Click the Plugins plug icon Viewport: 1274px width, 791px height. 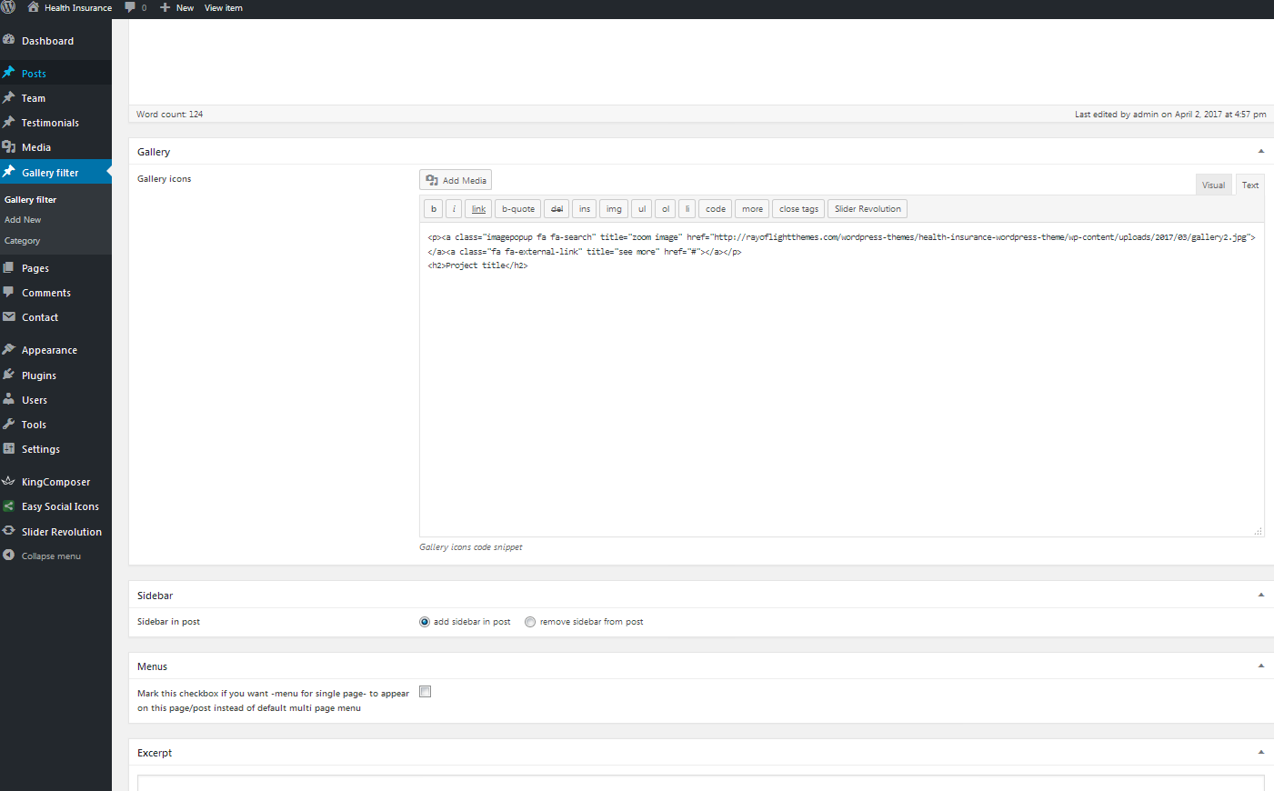pyautogui.click(x=9, y=375)
